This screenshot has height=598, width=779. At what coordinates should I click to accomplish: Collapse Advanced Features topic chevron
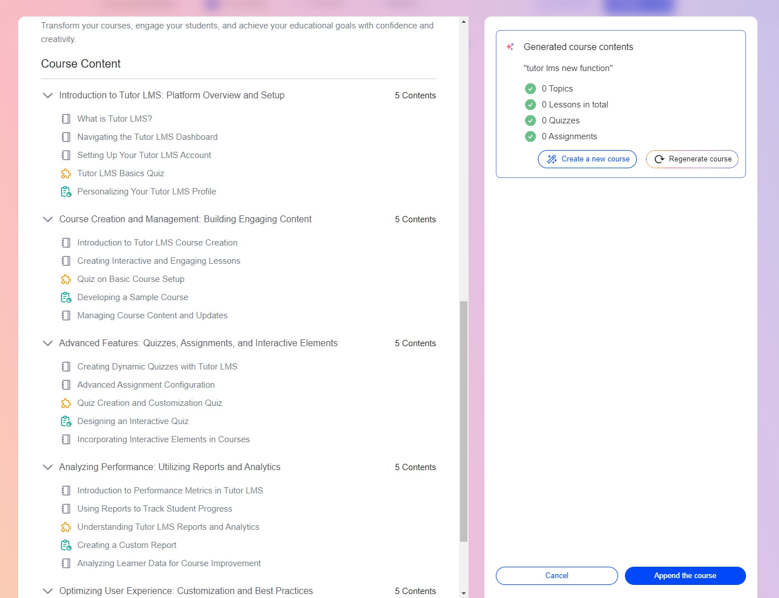click(48, 343)
